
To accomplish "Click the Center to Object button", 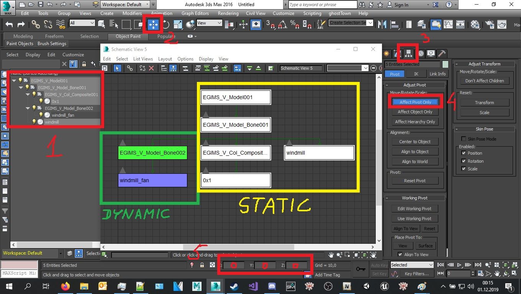I will 415,142.
